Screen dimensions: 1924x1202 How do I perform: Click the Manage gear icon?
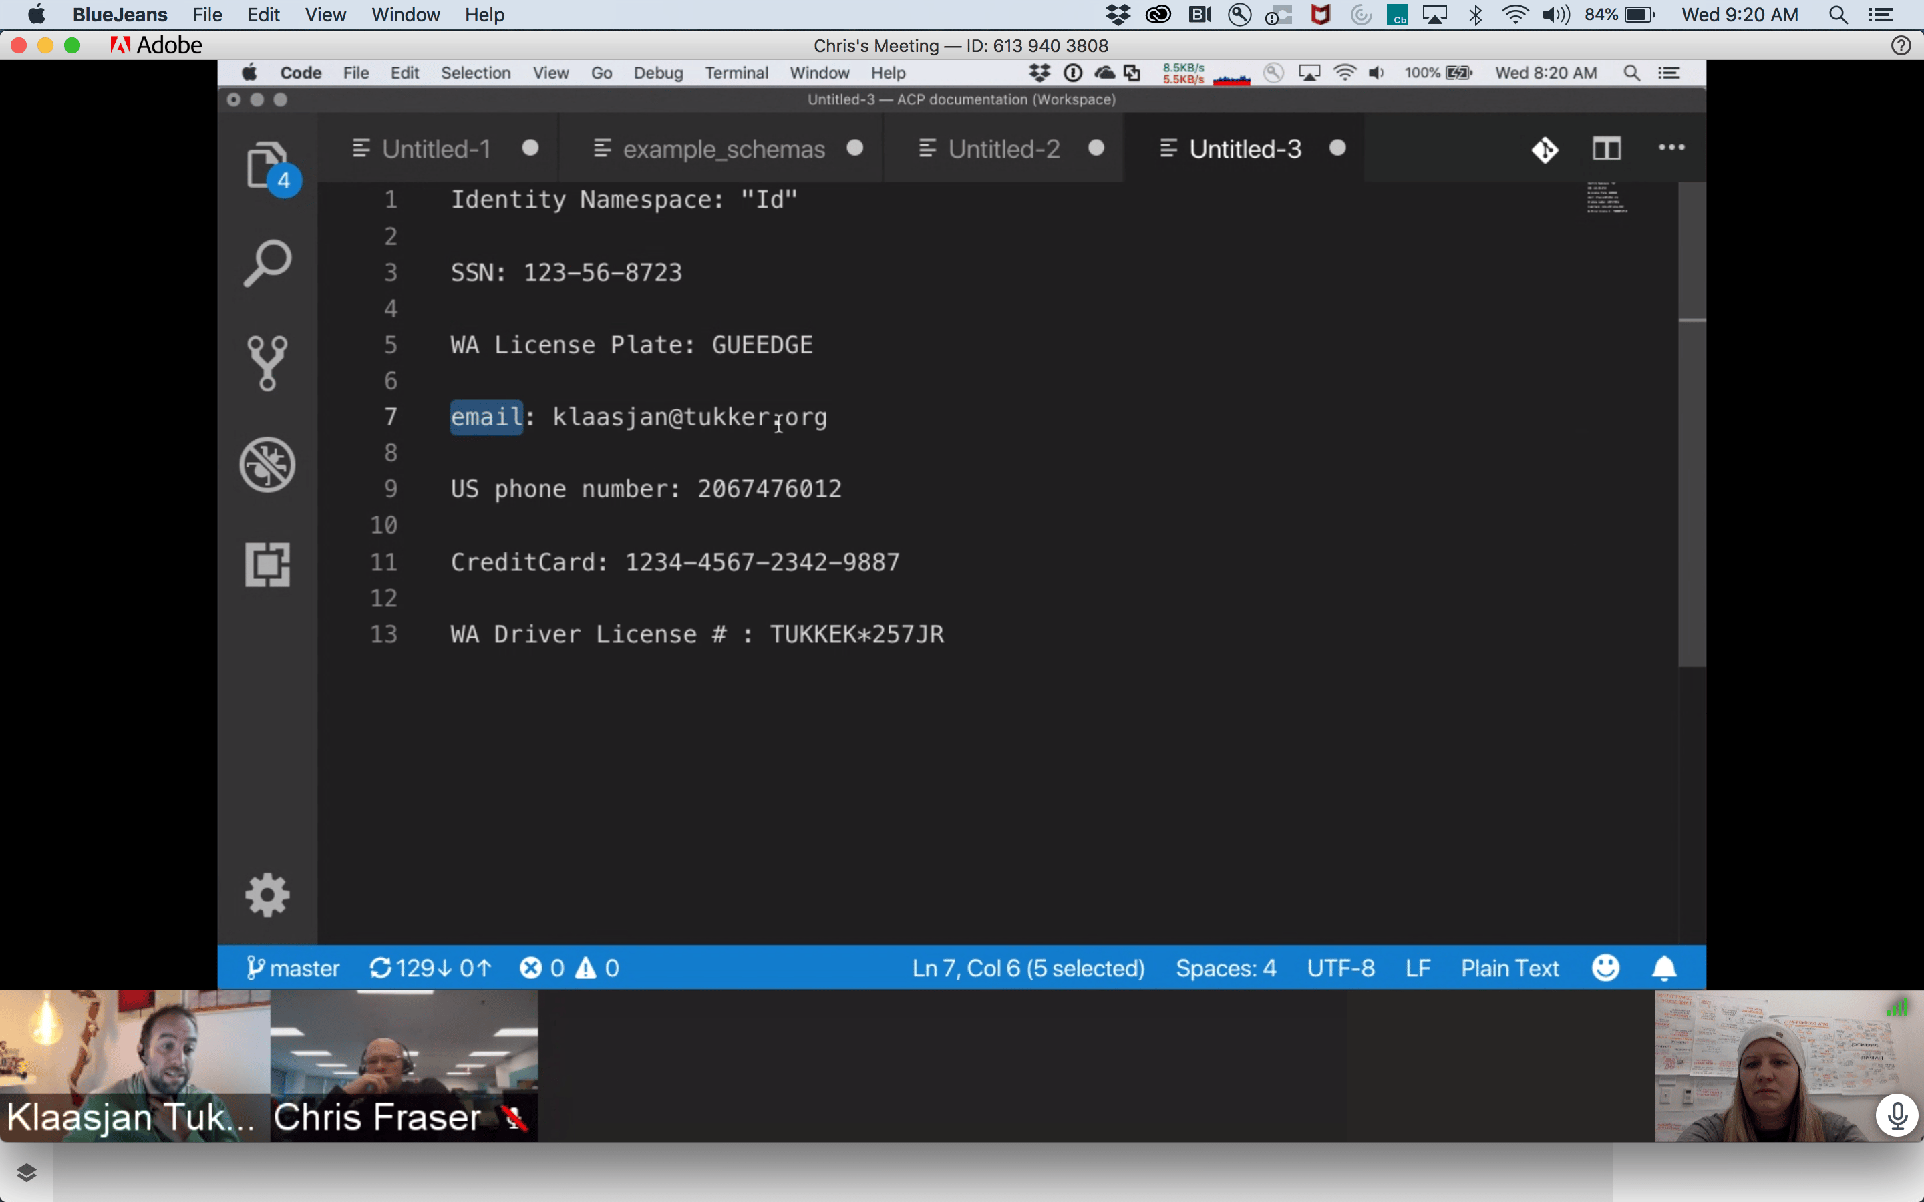point(268,895)
